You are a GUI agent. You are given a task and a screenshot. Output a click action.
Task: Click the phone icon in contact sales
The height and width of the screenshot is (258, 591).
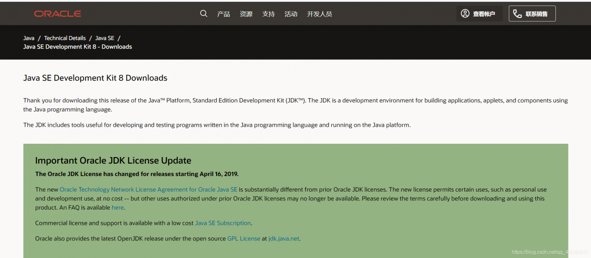click(x=518, y=14)
